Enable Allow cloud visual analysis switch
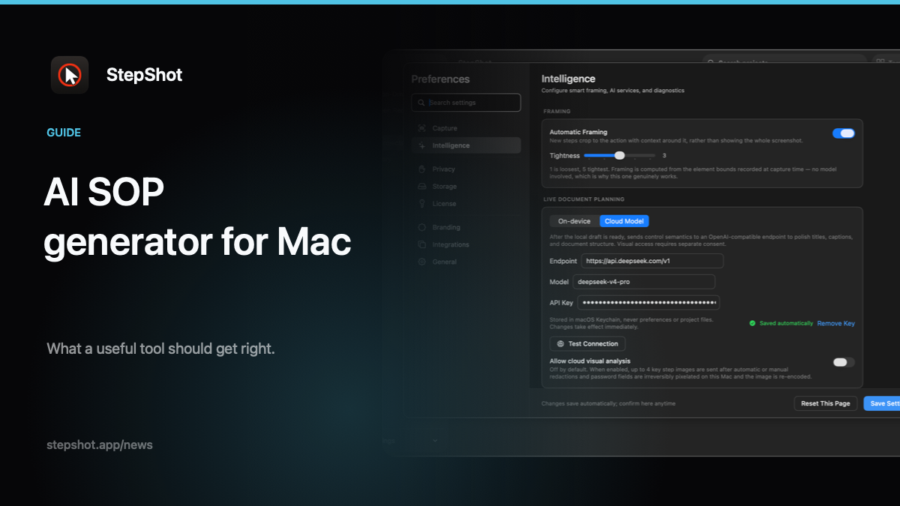The height and width of the screenshot is (506, 900). click(844, 362)
